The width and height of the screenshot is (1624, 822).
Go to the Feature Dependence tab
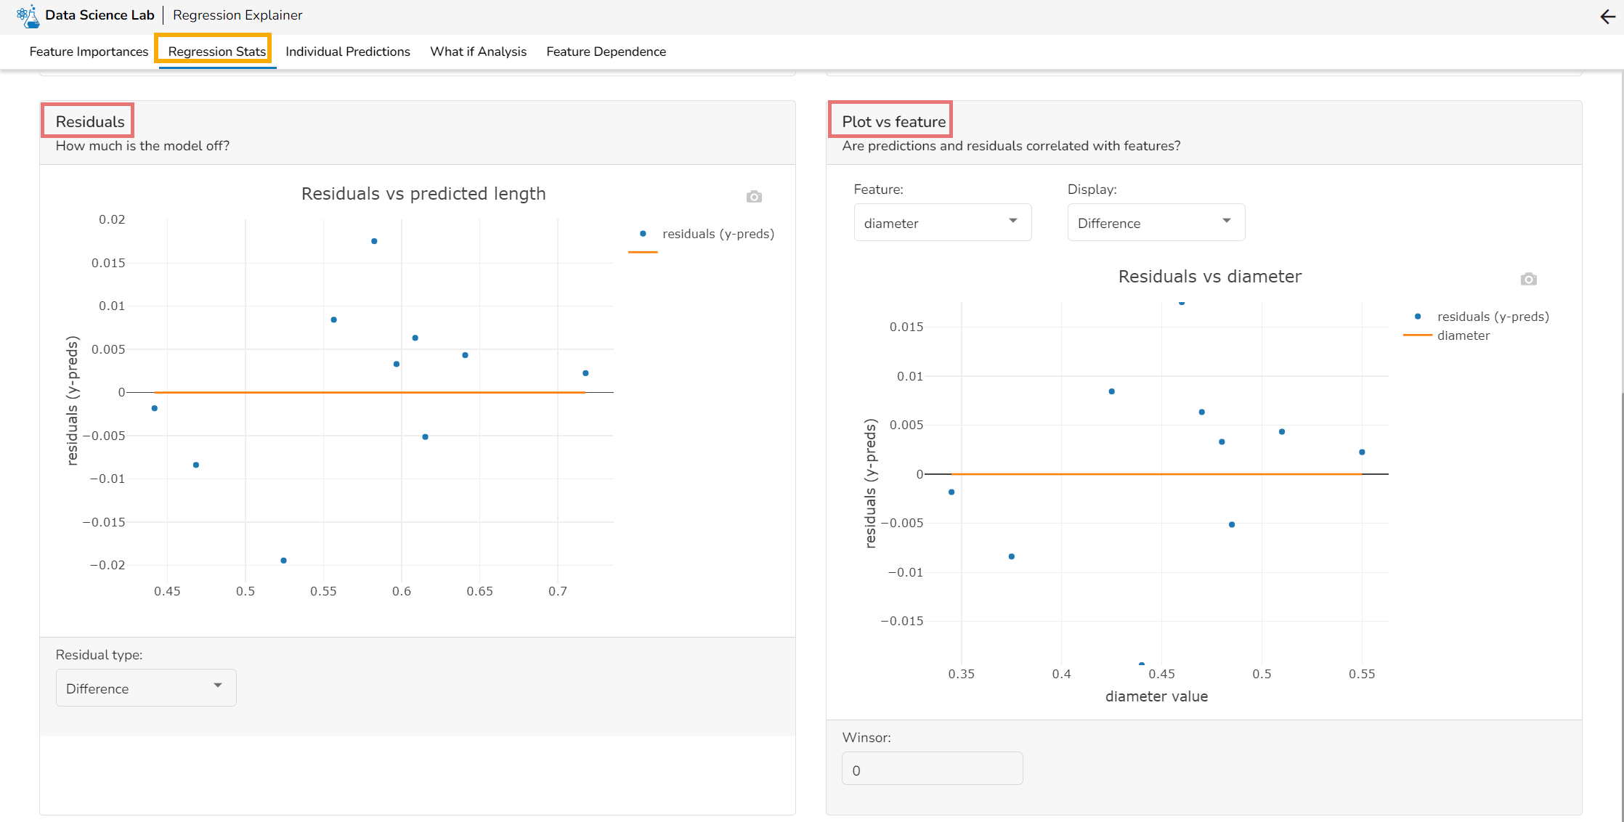[x=606, y=51]
